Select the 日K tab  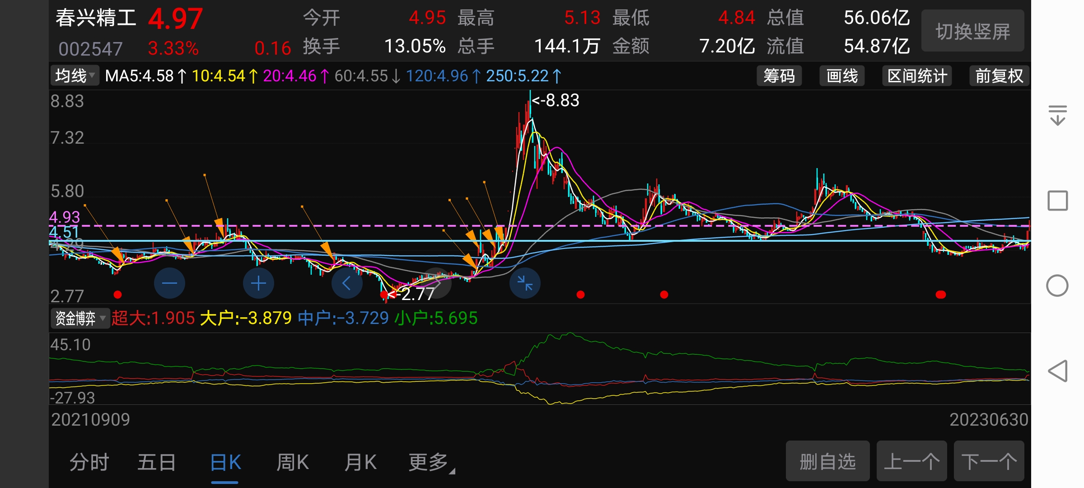(225, 463)
